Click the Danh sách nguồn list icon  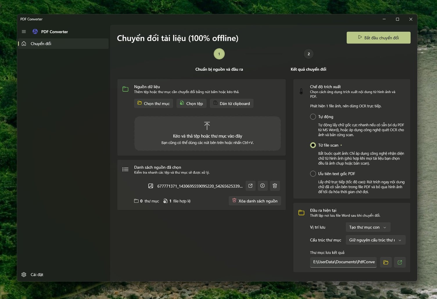coord(125,169)
